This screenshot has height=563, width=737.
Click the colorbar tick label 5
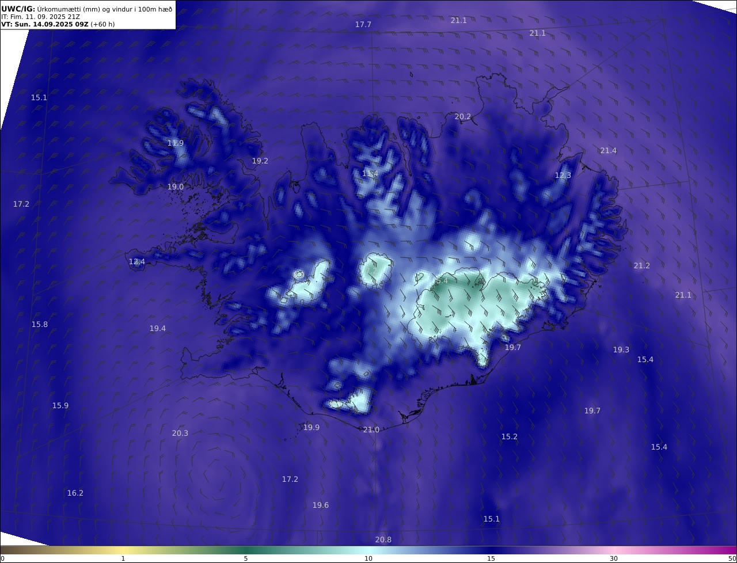pos(246,559)
